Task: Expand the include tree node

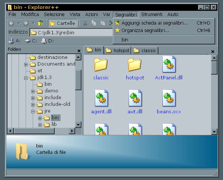Action: point(33,98)
